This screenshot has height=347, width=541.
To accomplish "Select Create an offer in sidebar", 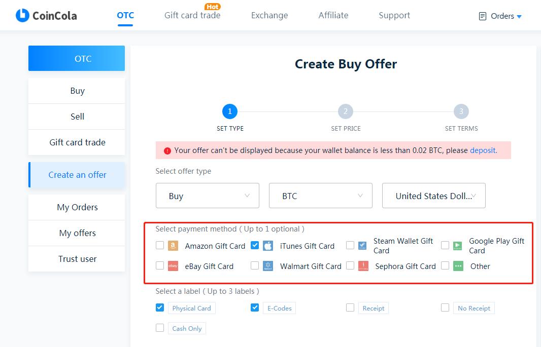I will point(77,175).
